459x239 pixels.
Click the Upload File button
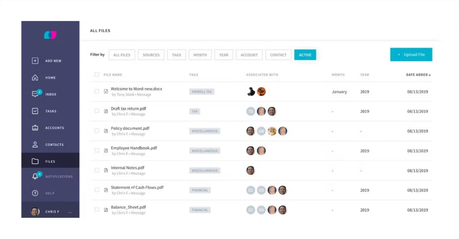pos(411,55)
